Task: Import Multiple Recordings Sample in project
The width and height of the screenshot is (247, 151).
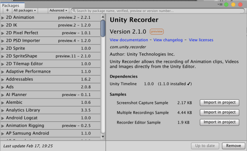Action: coord(219,112)
